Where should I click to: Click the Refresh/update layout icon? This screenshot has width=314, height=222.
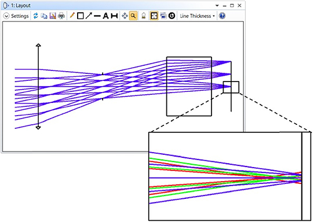[x=36, y=16]
